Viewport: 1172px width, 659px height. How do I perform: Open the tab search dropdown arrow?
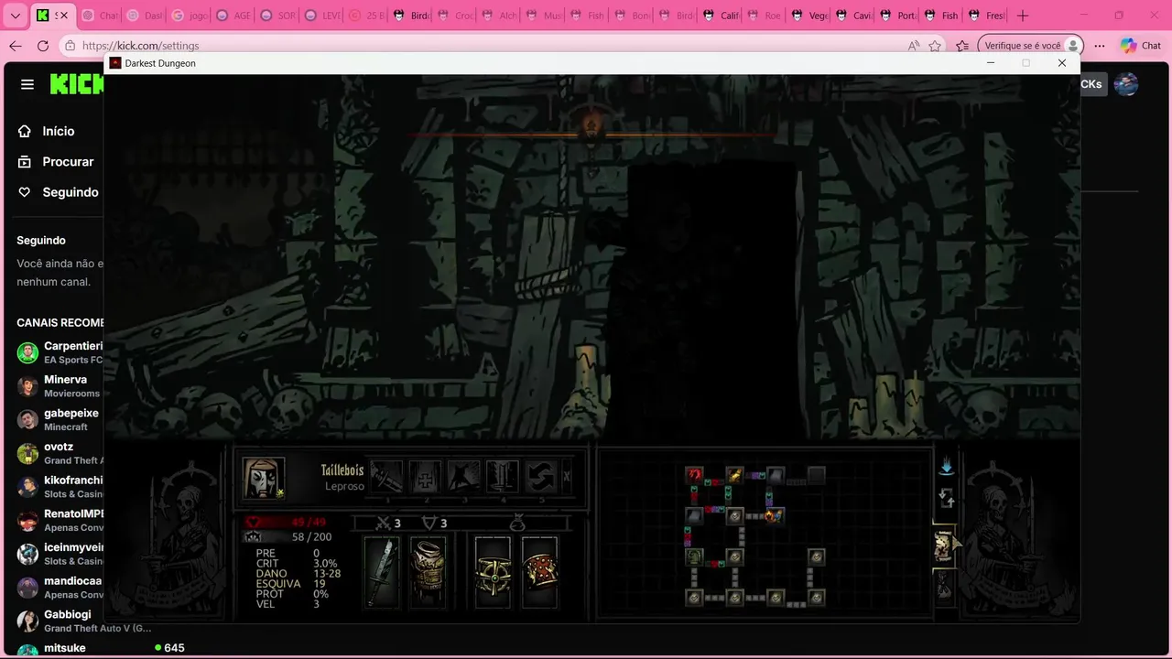16,16
